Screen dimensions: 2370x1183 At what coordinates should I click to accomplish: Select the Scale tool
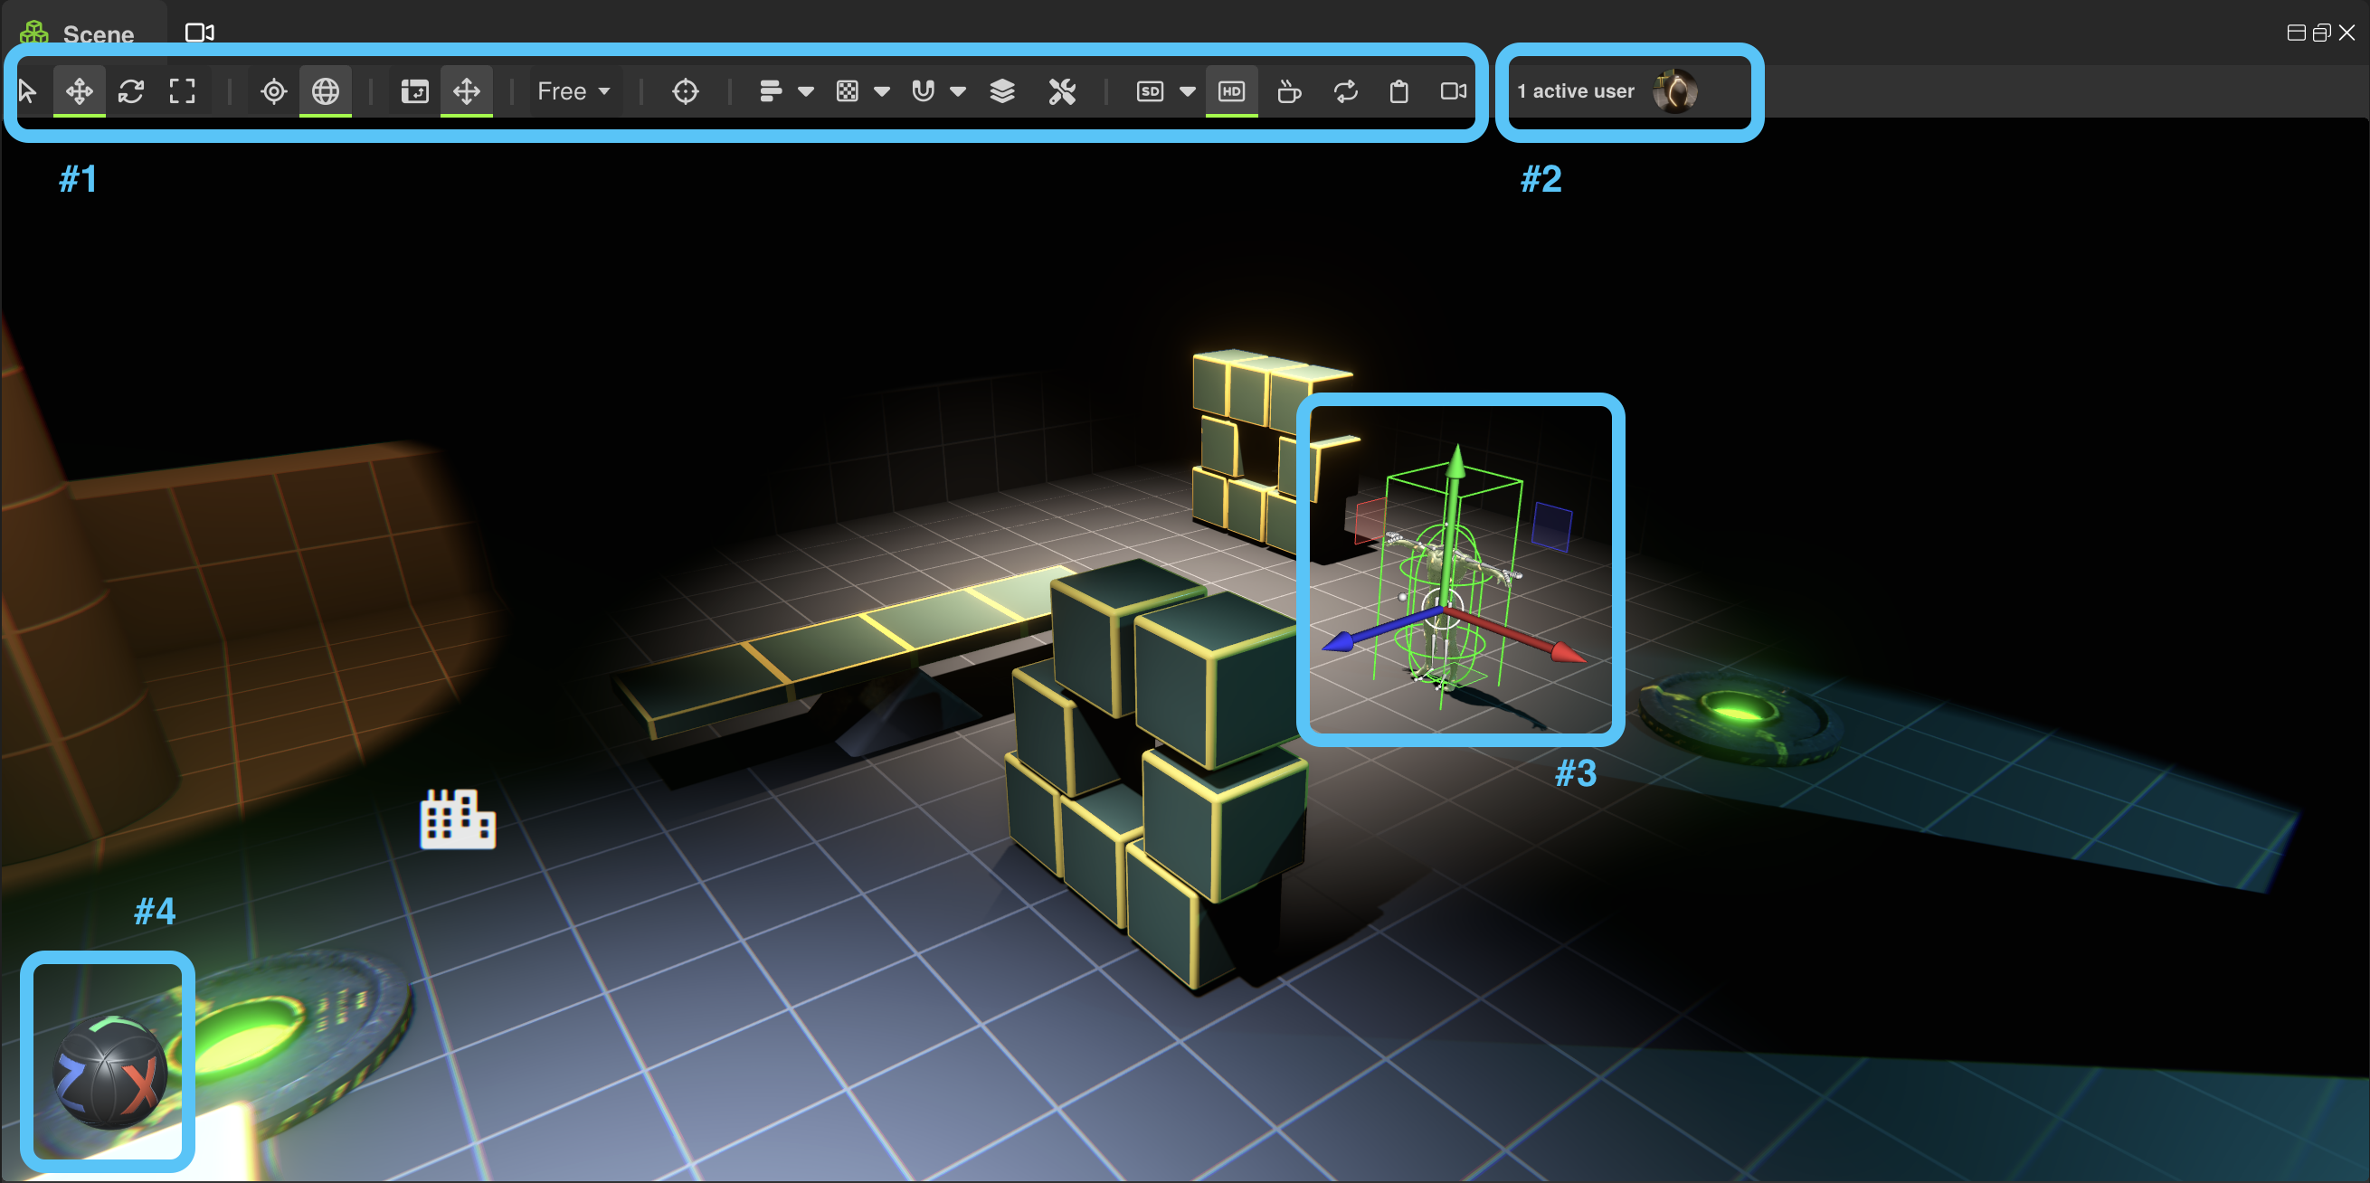(x=182, y=90)
